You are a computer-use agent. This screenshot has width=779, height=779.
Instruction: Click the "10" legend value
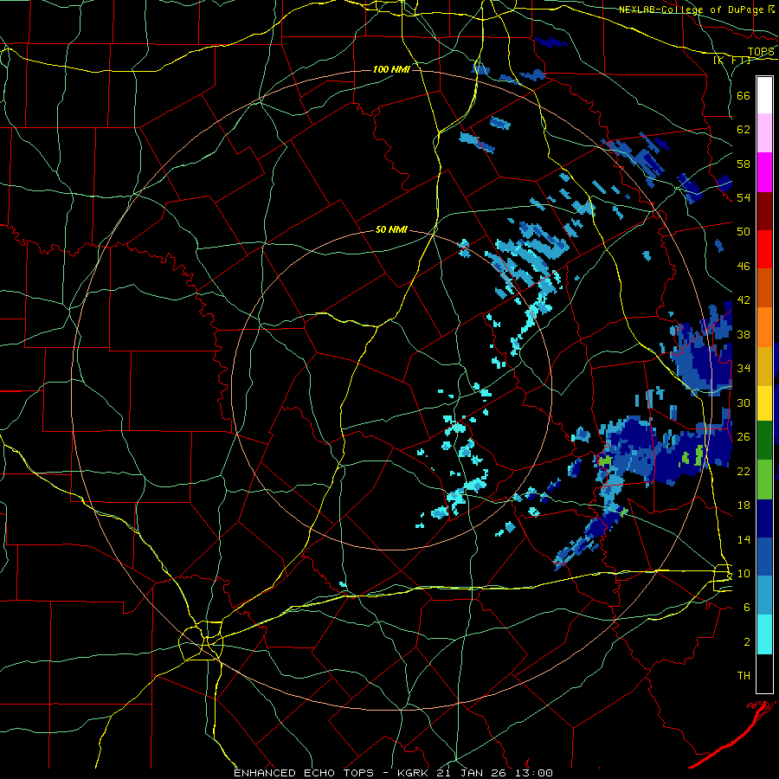click(744, 573)
